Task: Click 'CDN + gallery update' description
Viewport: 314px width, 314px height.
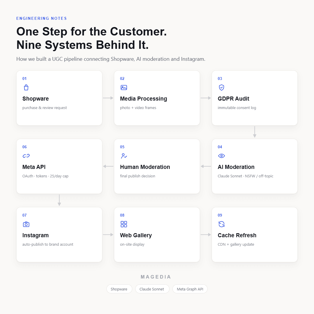Action: [x=236, y=244]
